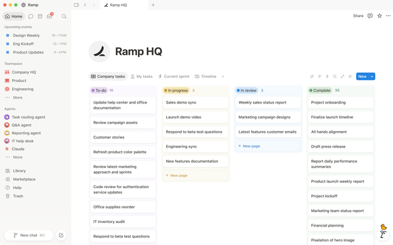Add a new tab with plus icon
This screenshot has height=245, width=393.
[x=153, y=5]
